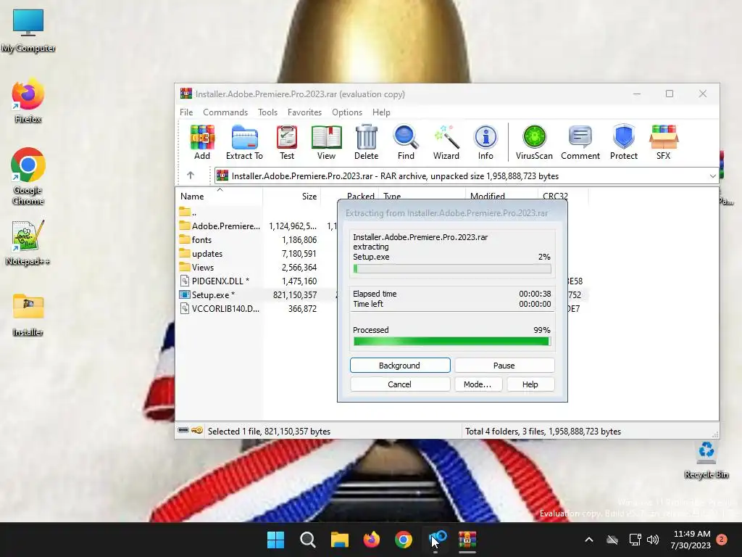742x557 pixels.
Task: Select the VCCORLIB140.D... file row
Action: click(x=256, y=308)
